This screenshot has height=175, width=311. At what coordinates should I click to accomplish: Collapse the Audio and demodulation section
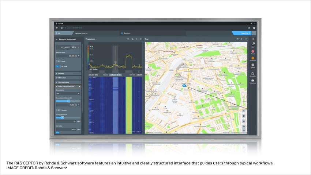(x=56, y=86)
